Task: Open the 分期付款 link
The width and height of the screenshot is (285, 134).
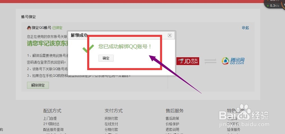Action: (x=111, y=130)
